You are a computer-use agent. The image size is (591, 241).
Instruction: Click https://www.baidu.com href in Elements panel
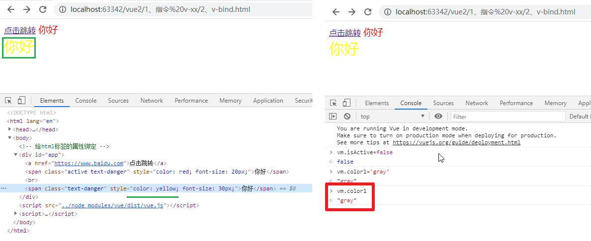pyautogui.click(x=89, y=163)
